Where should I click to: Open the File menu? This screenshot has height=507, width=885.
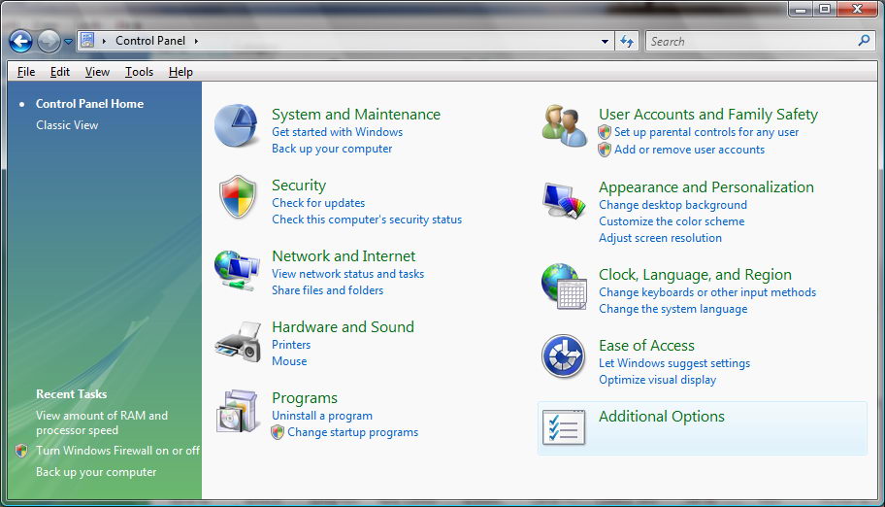tap(26, 72)
